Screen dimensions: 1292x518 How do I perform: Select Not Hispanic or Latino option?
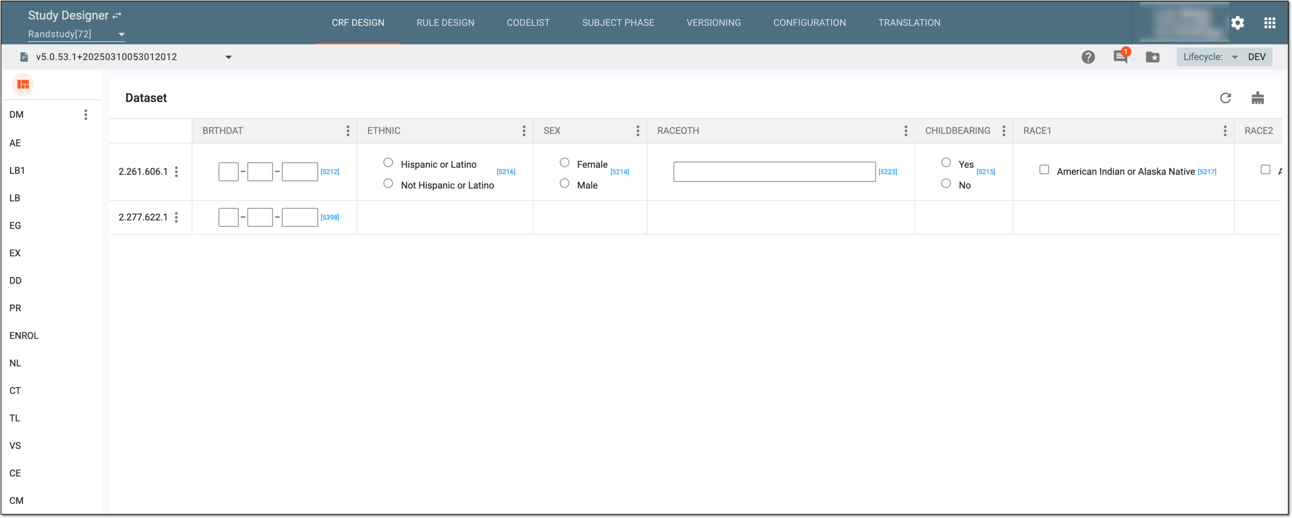click(388, 184)
